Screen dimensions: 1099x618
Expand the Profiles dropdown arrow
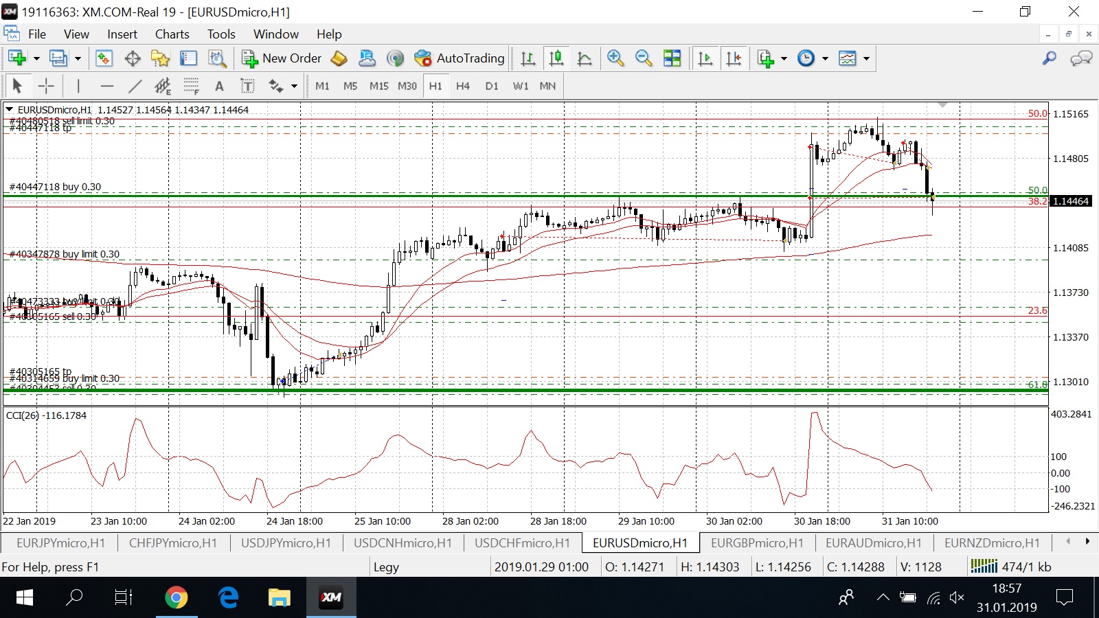click(78, 58)
